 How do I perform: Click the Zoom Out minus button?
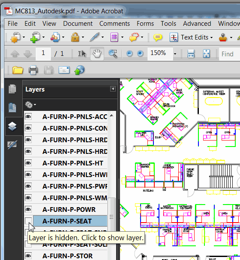click(129, 53)
